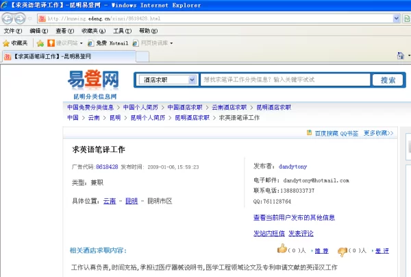Click the thumbs-down dislike icon

pos(342,250)
